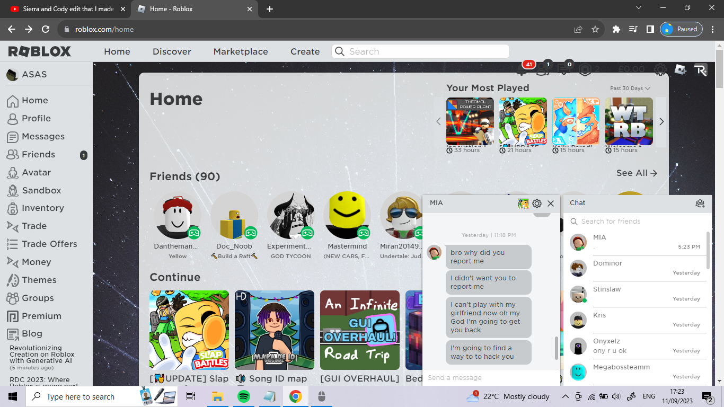
Task: Open messages icon with 0 badge
Action: point(564,69)
